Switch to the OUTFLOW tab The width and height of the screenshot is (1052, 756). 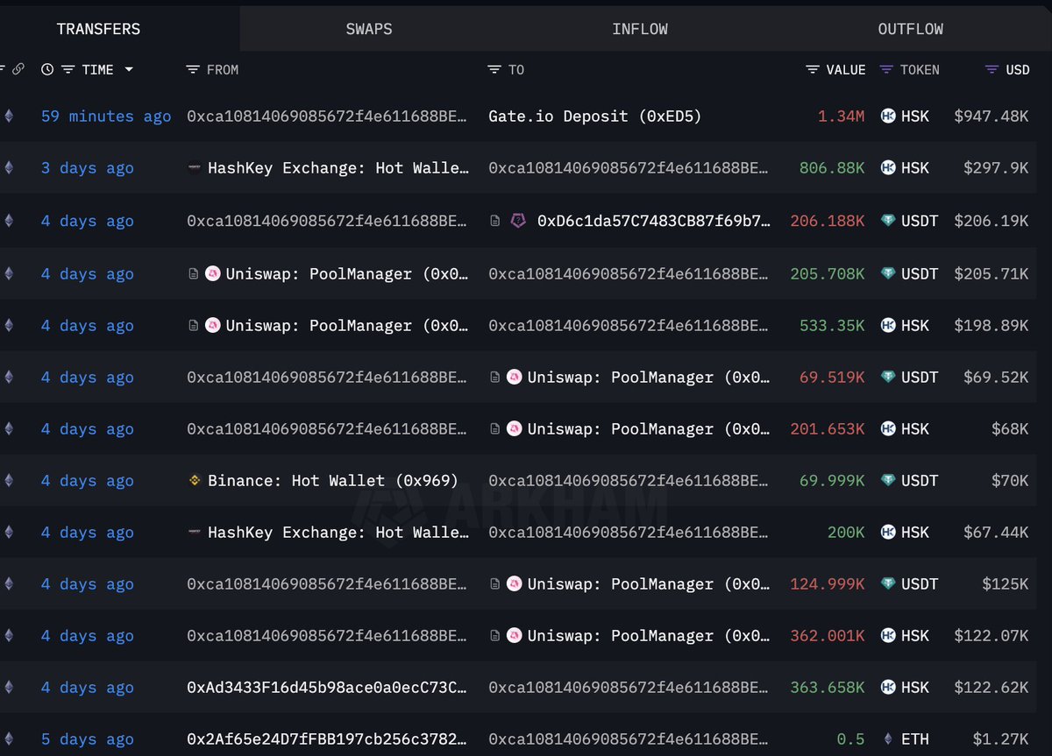pos(911,29)
